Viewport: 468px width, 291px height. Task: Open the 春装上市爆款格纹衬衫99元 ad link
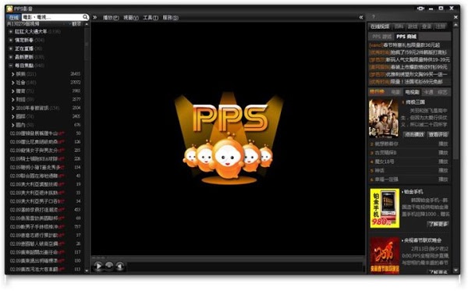pyautogui.click(x=419, y=67)
